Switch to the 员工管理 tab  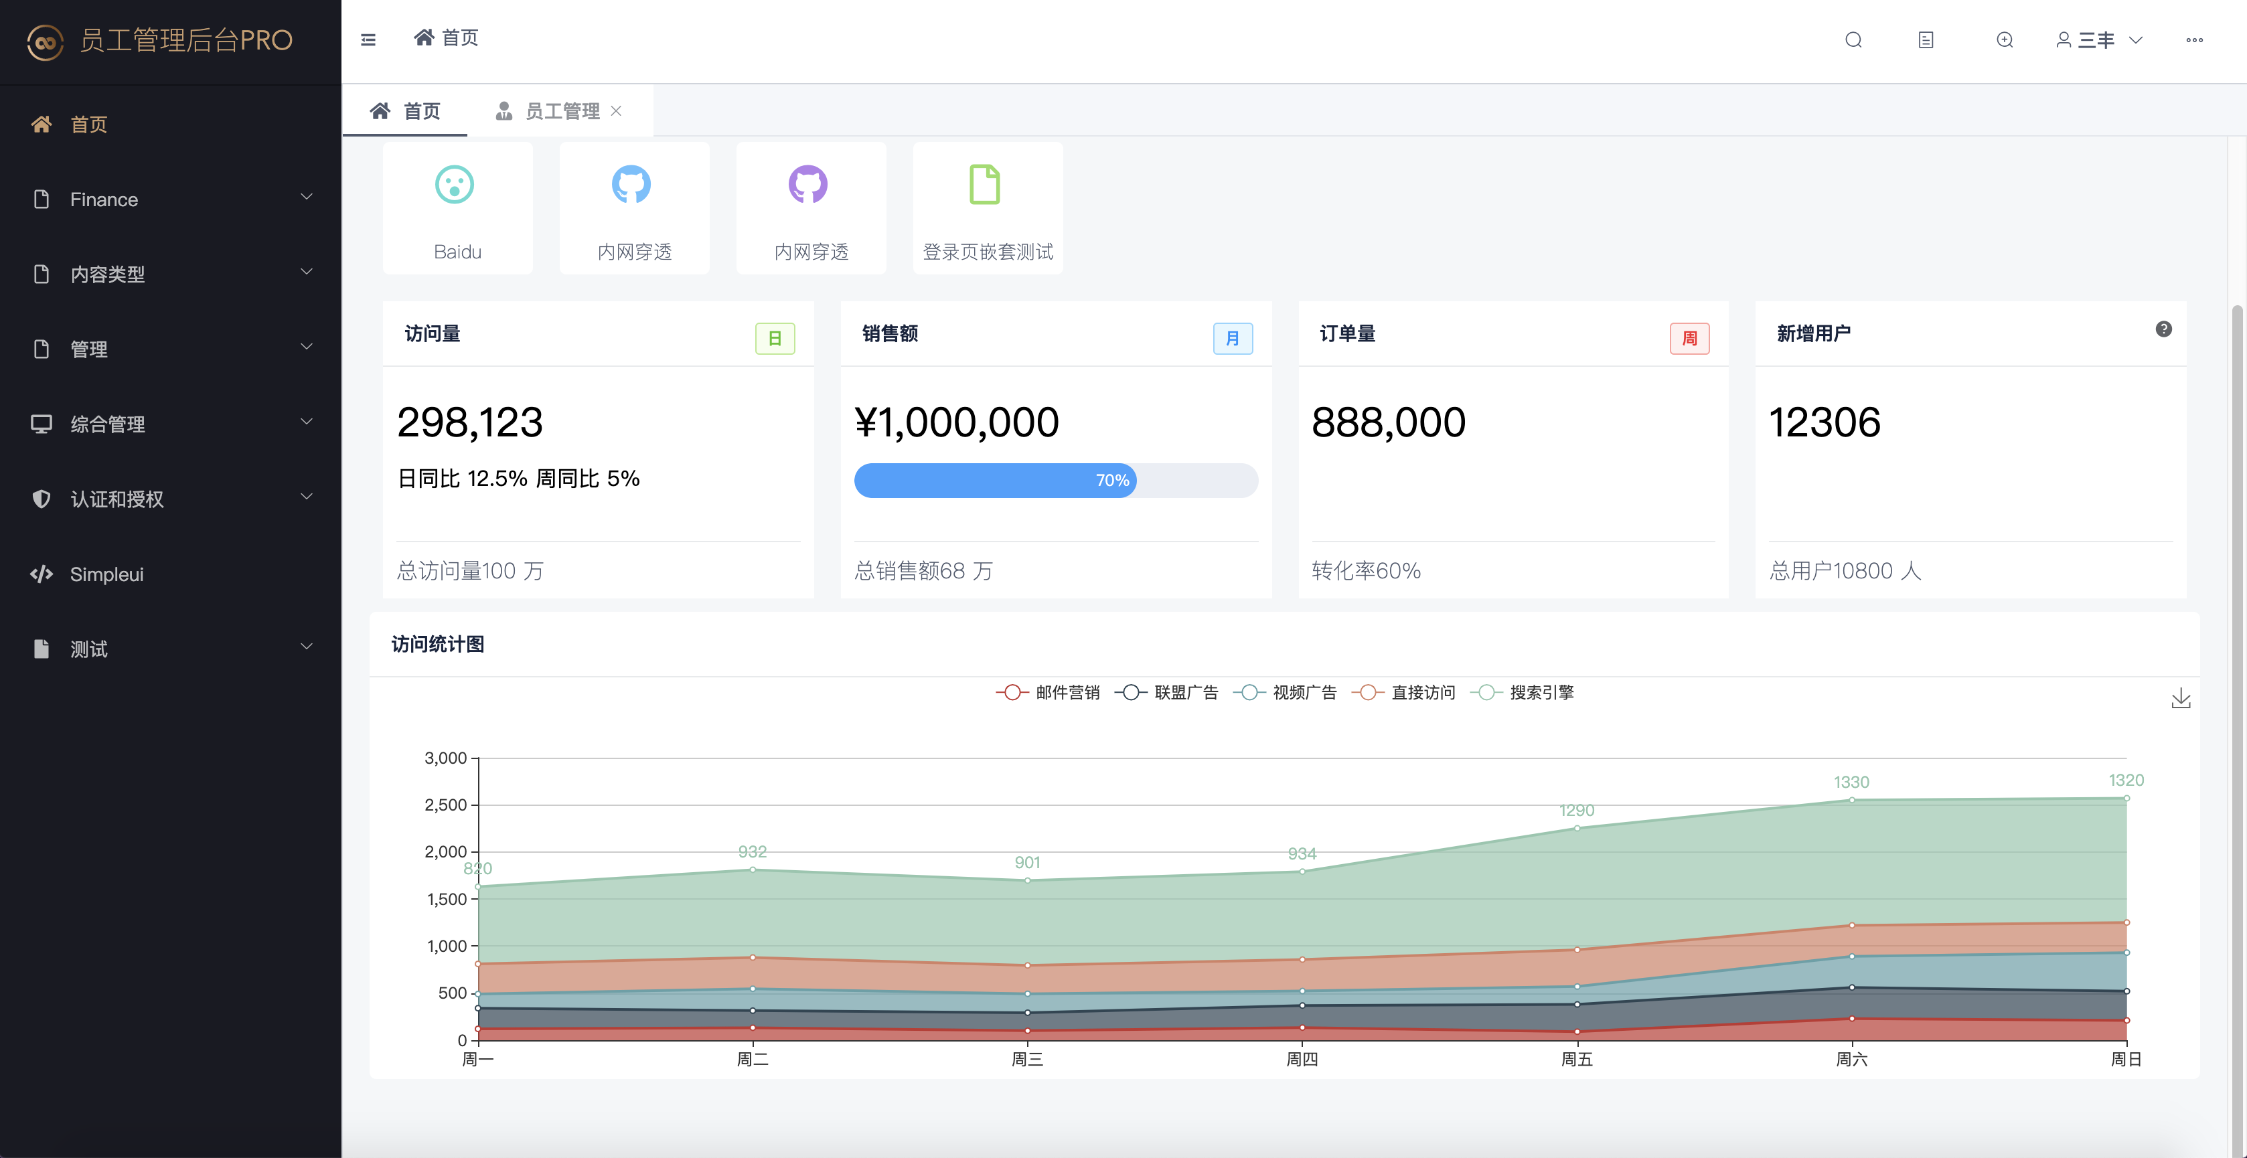click(550, 112)
